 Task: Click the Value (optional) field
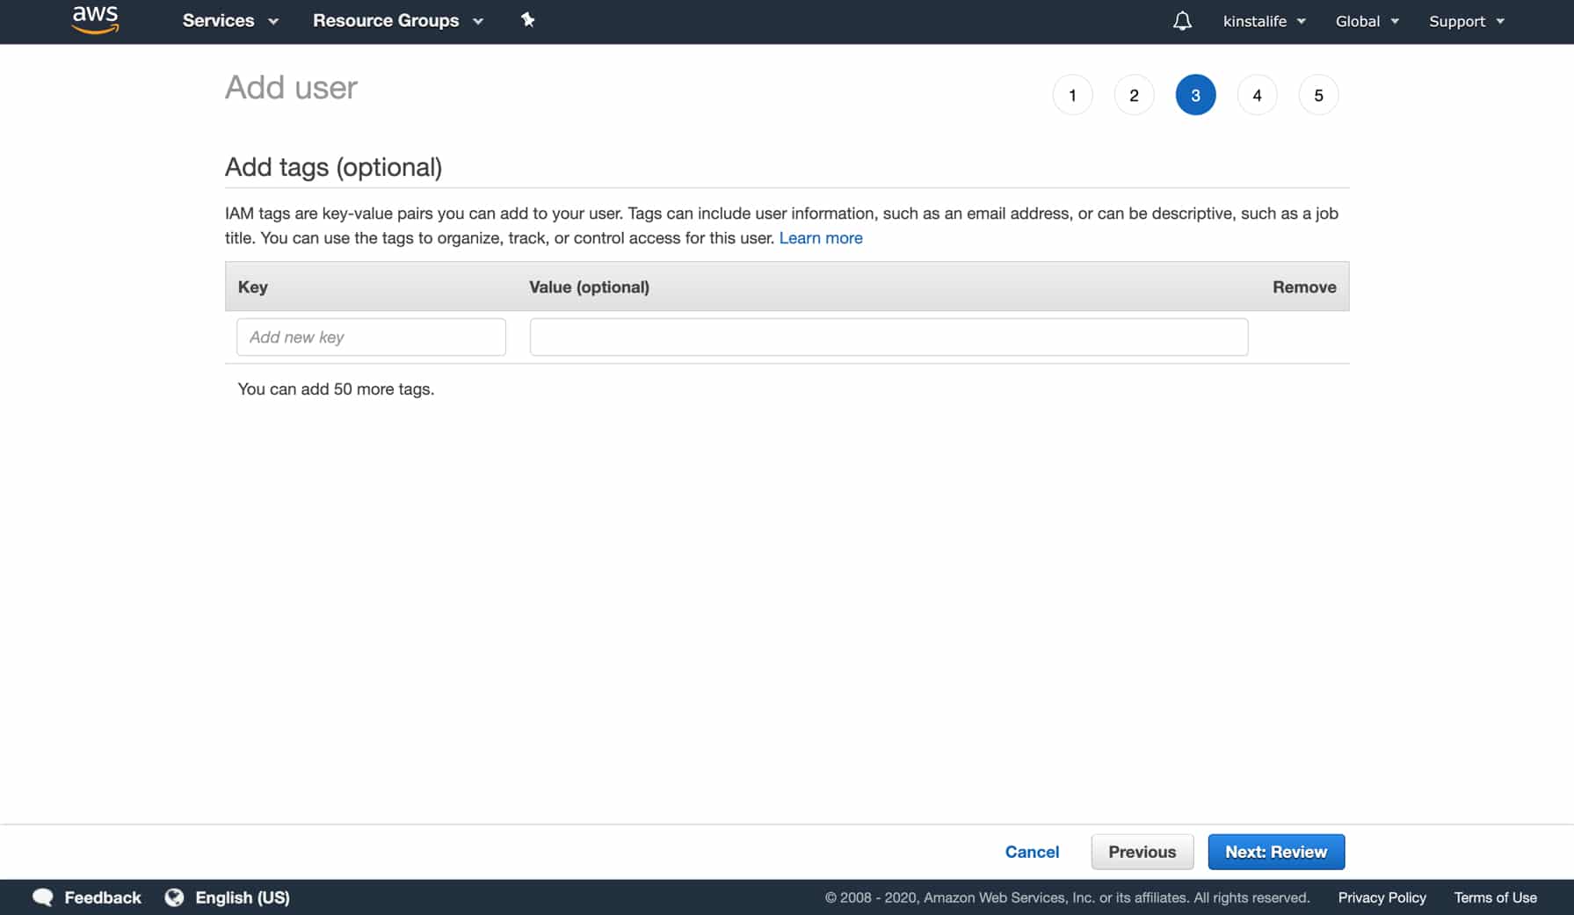coord(889,337)
